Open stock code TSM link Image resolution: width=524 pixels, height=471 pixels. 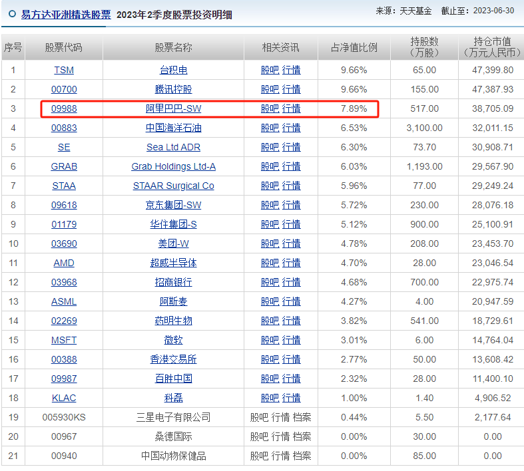click(64, 70)
